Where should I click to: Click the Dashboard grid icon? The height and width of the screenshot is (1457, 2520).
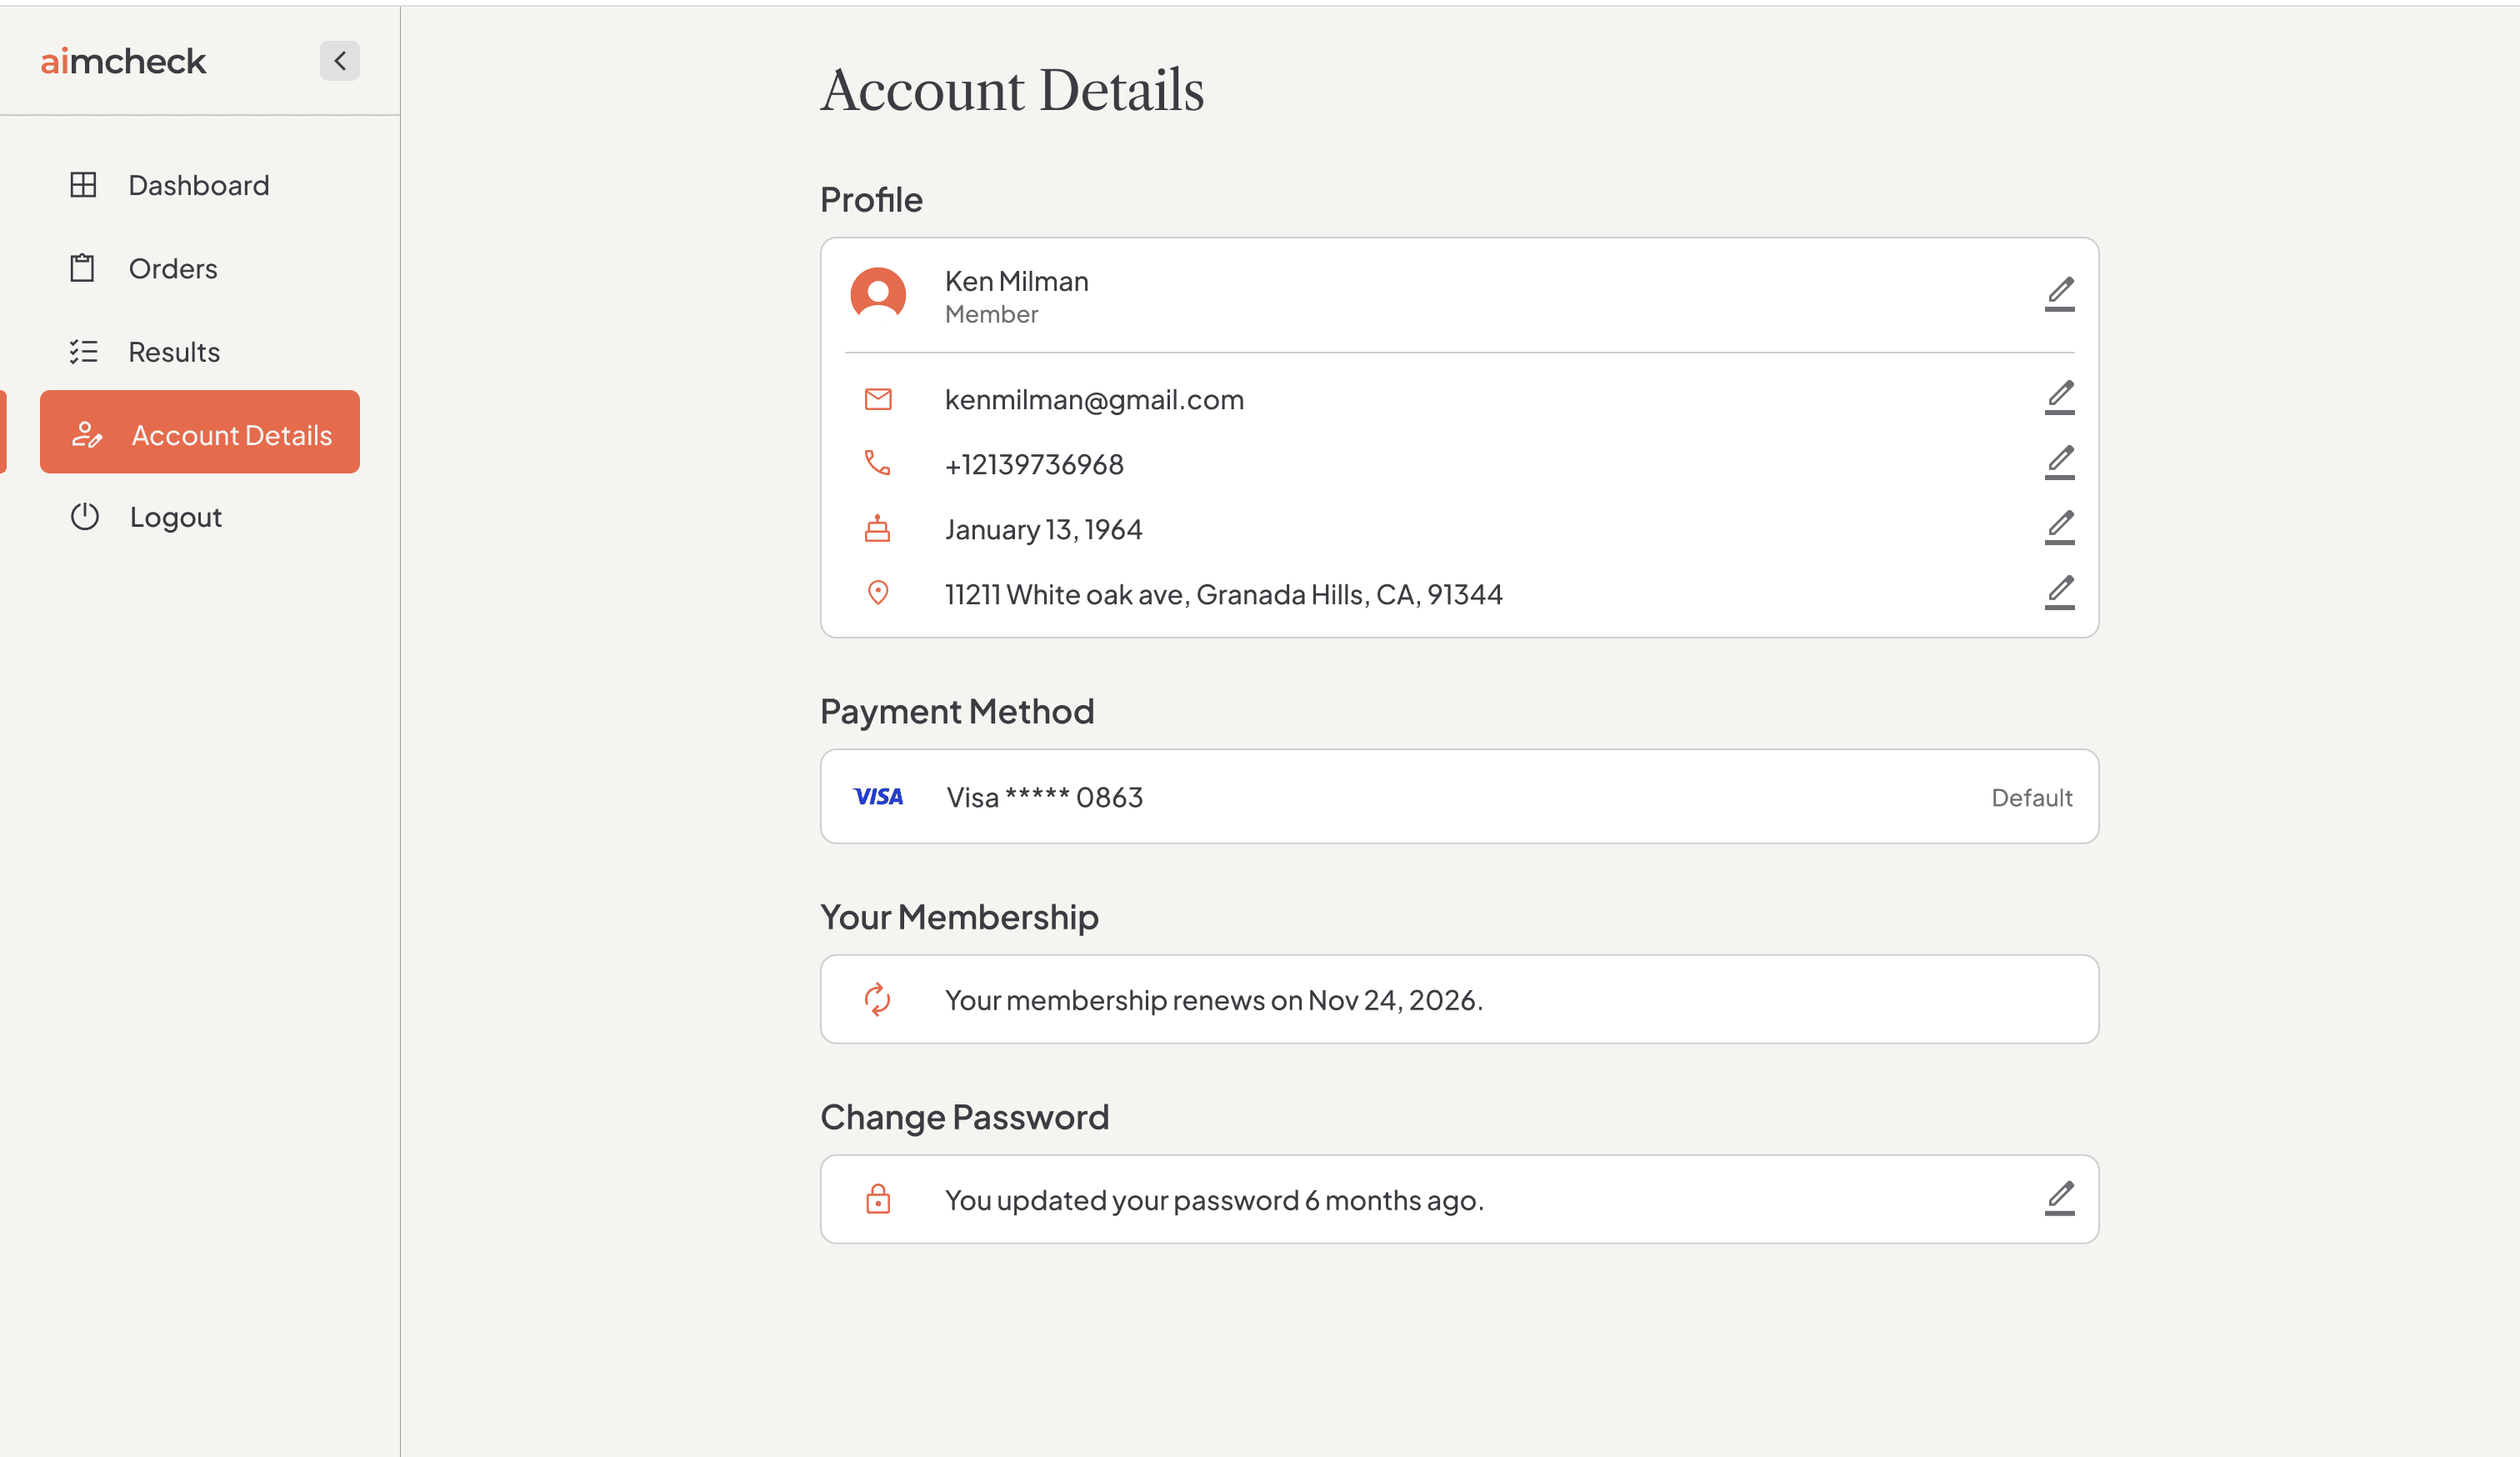point(83,185)
